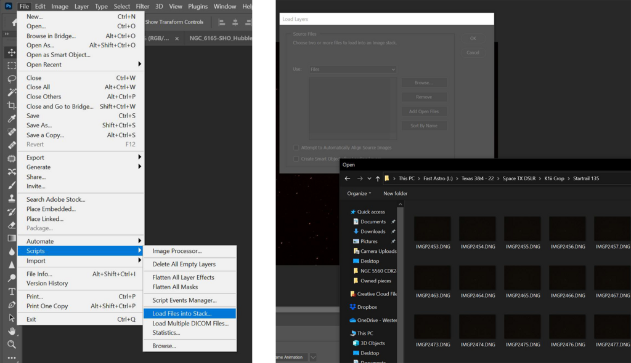
Task: Select the Sharpen triangle tool
Action: [11, 265]
